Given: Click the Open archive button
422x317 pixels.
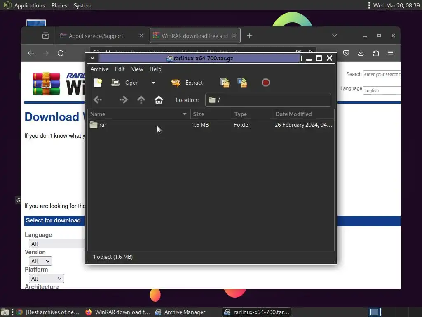Looking at the screenshot, I should coord(125,83).
